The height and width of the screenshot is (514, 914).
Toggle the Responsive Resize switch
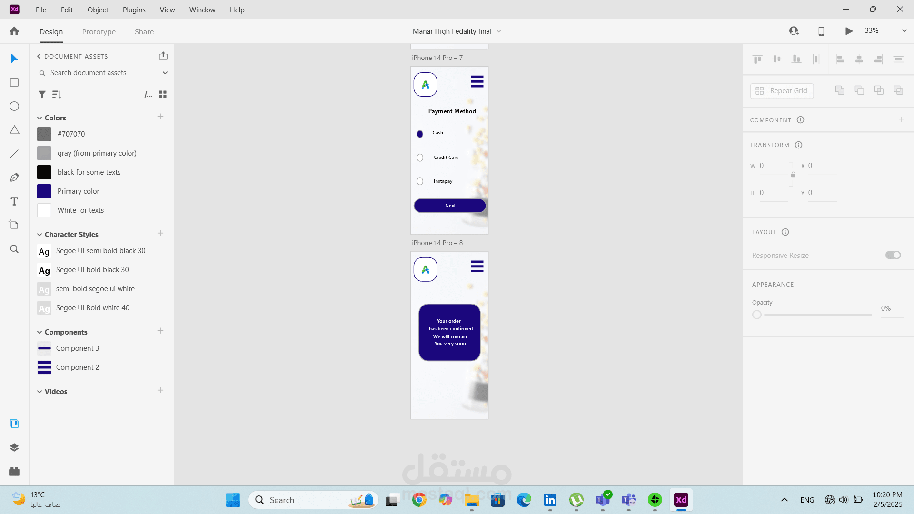(893, 255)
